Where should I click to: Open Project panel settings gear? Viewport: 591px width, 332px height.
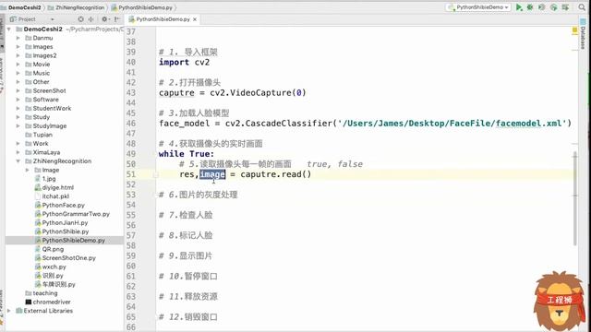tap(104, 18)
